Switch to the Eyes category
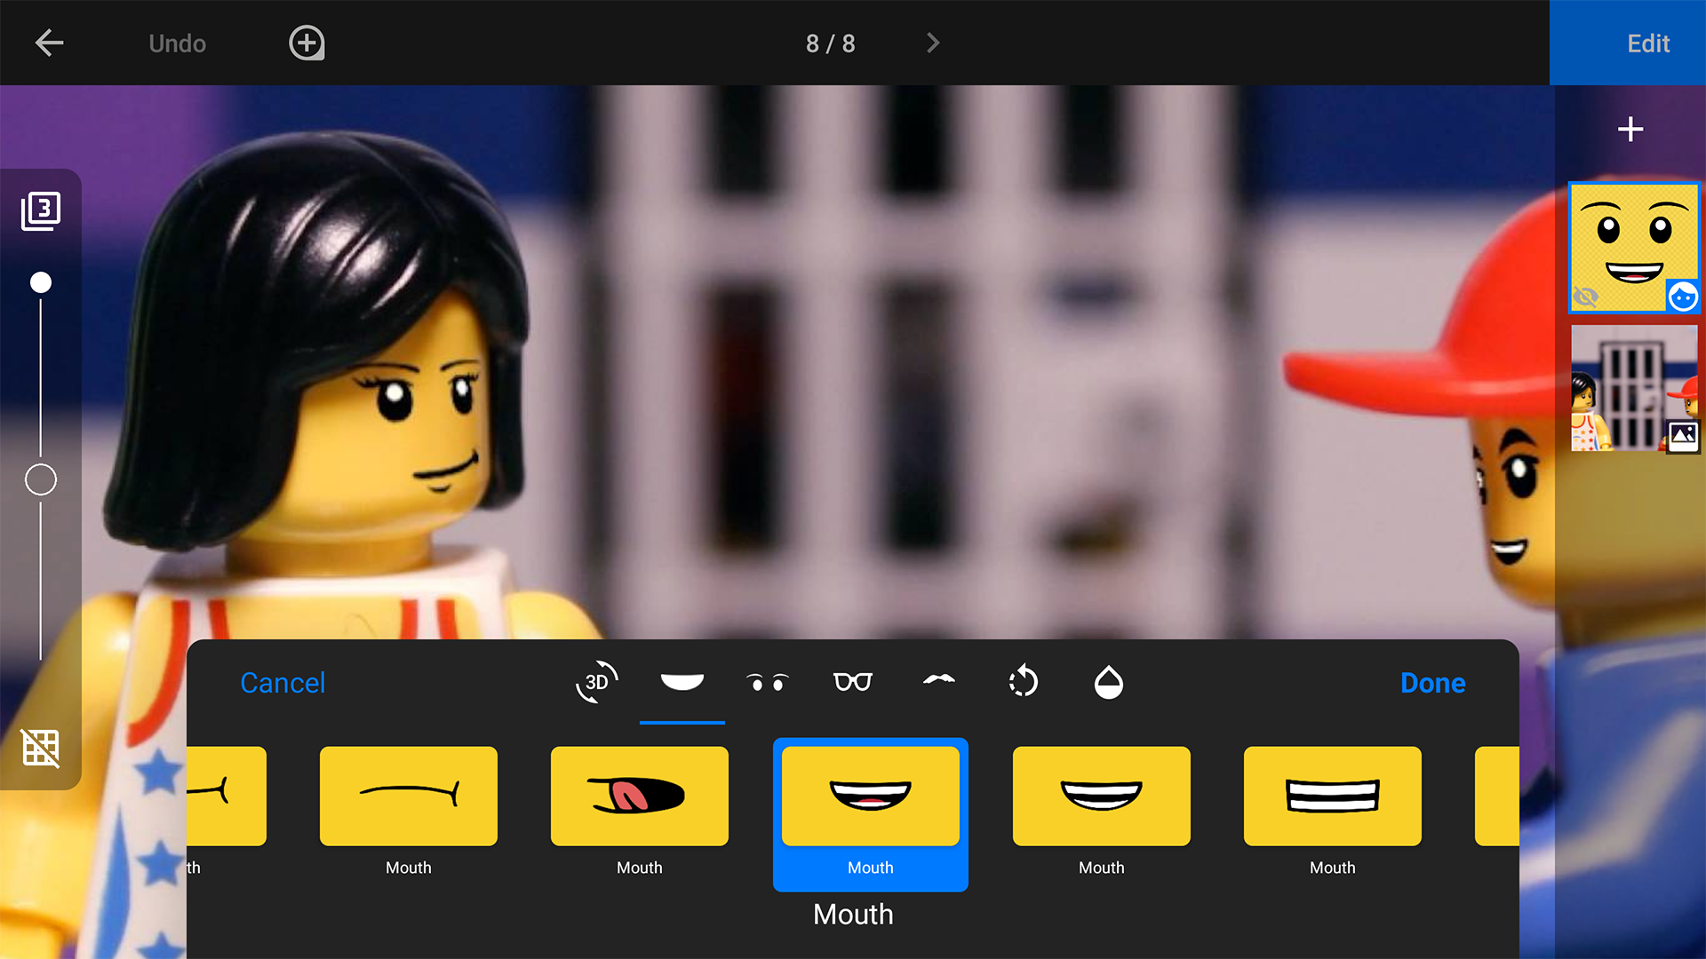The height and width of the screenshot is (959, 1706). 767,682
